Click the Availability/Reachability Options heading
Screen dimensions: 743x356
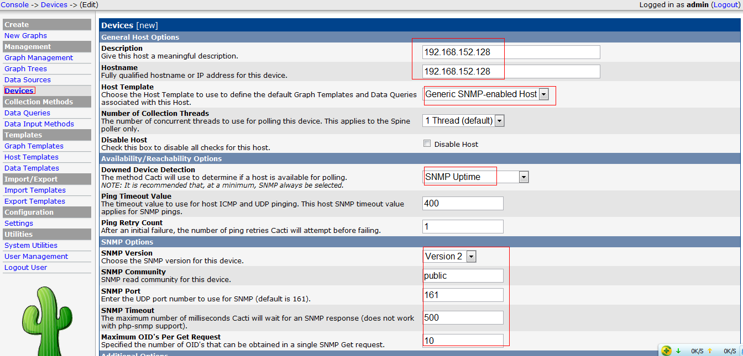pyautogui.click(x=420, y=158)
